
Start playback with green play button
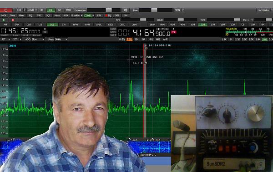[x=4, y=20]
